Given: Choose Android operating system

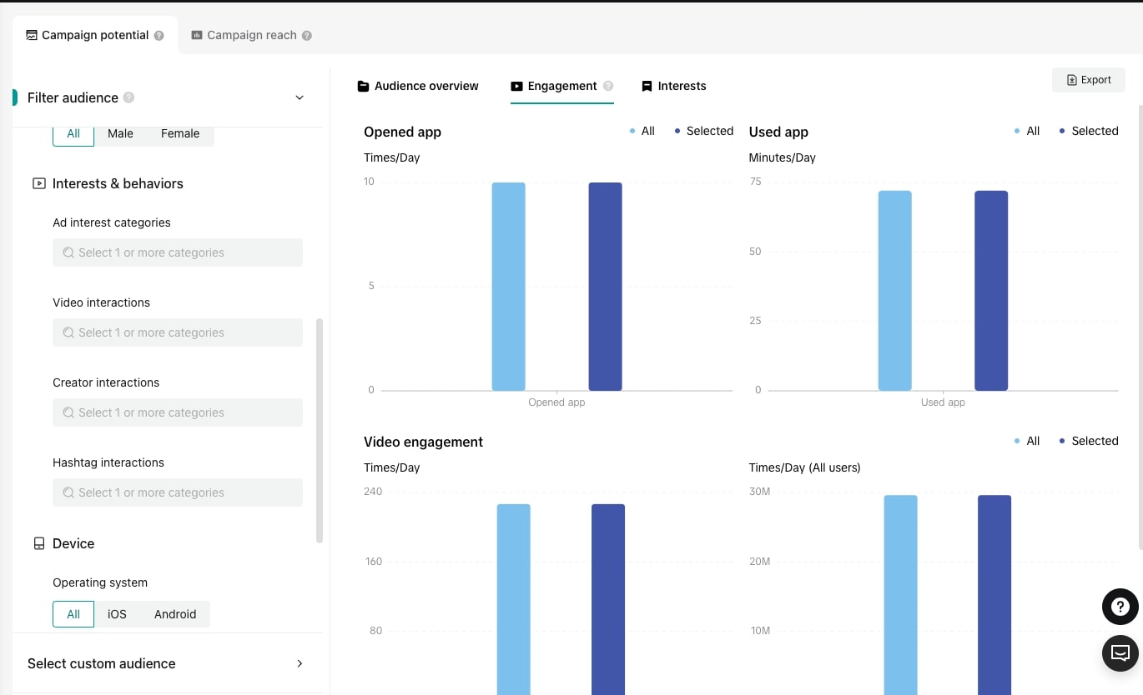Looking at the screenshot, I should tap(175, 614).
